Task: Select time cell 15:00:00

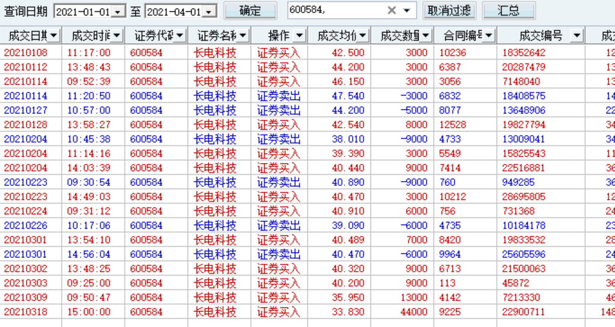Action: point(89,312)
